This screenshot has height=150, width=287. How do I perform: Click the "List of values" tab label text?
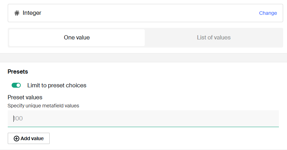click(x=214, y=38)
